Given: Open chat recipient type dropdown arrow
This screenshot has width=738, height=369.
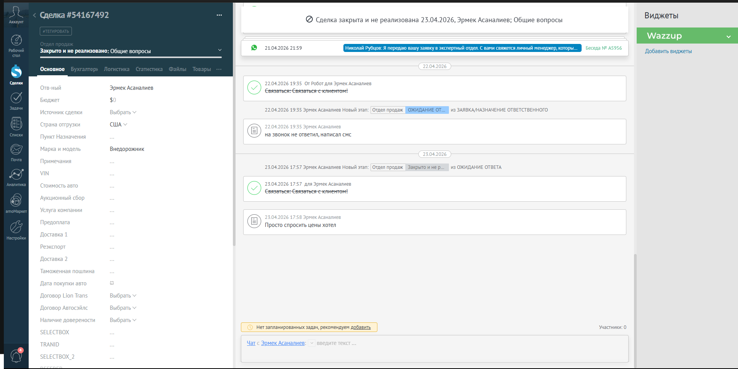Looking at the screenshot, I should pos(312,343).
